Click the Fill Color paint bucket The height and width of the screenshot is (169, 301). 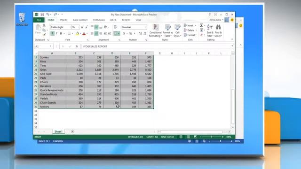point(77,33)
